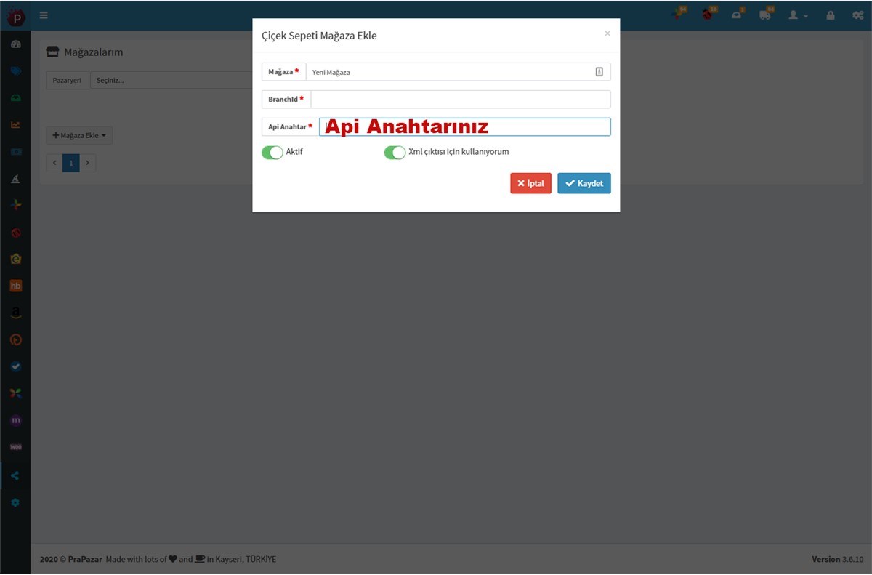The image size is (872, 575).
Task: Open the line chart sidebar icon
Action: coord(15,125)
